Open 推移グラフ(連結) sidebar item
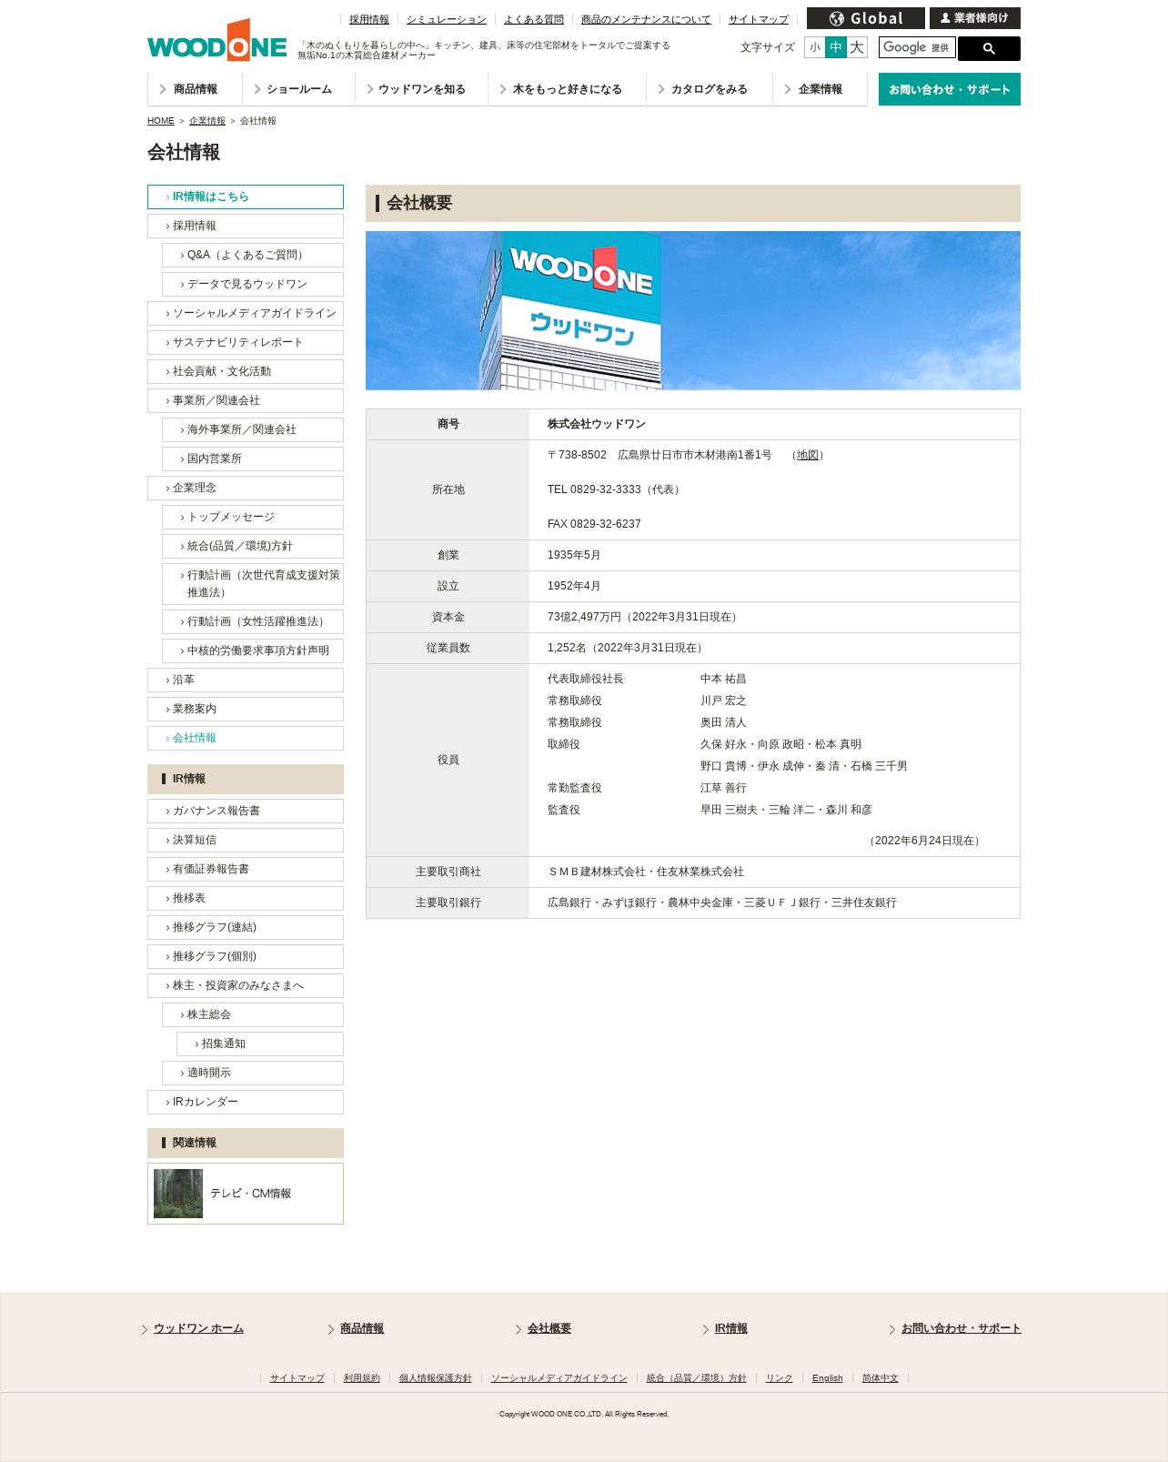This screenshot has width=1168, height=1462. [246, 927]
